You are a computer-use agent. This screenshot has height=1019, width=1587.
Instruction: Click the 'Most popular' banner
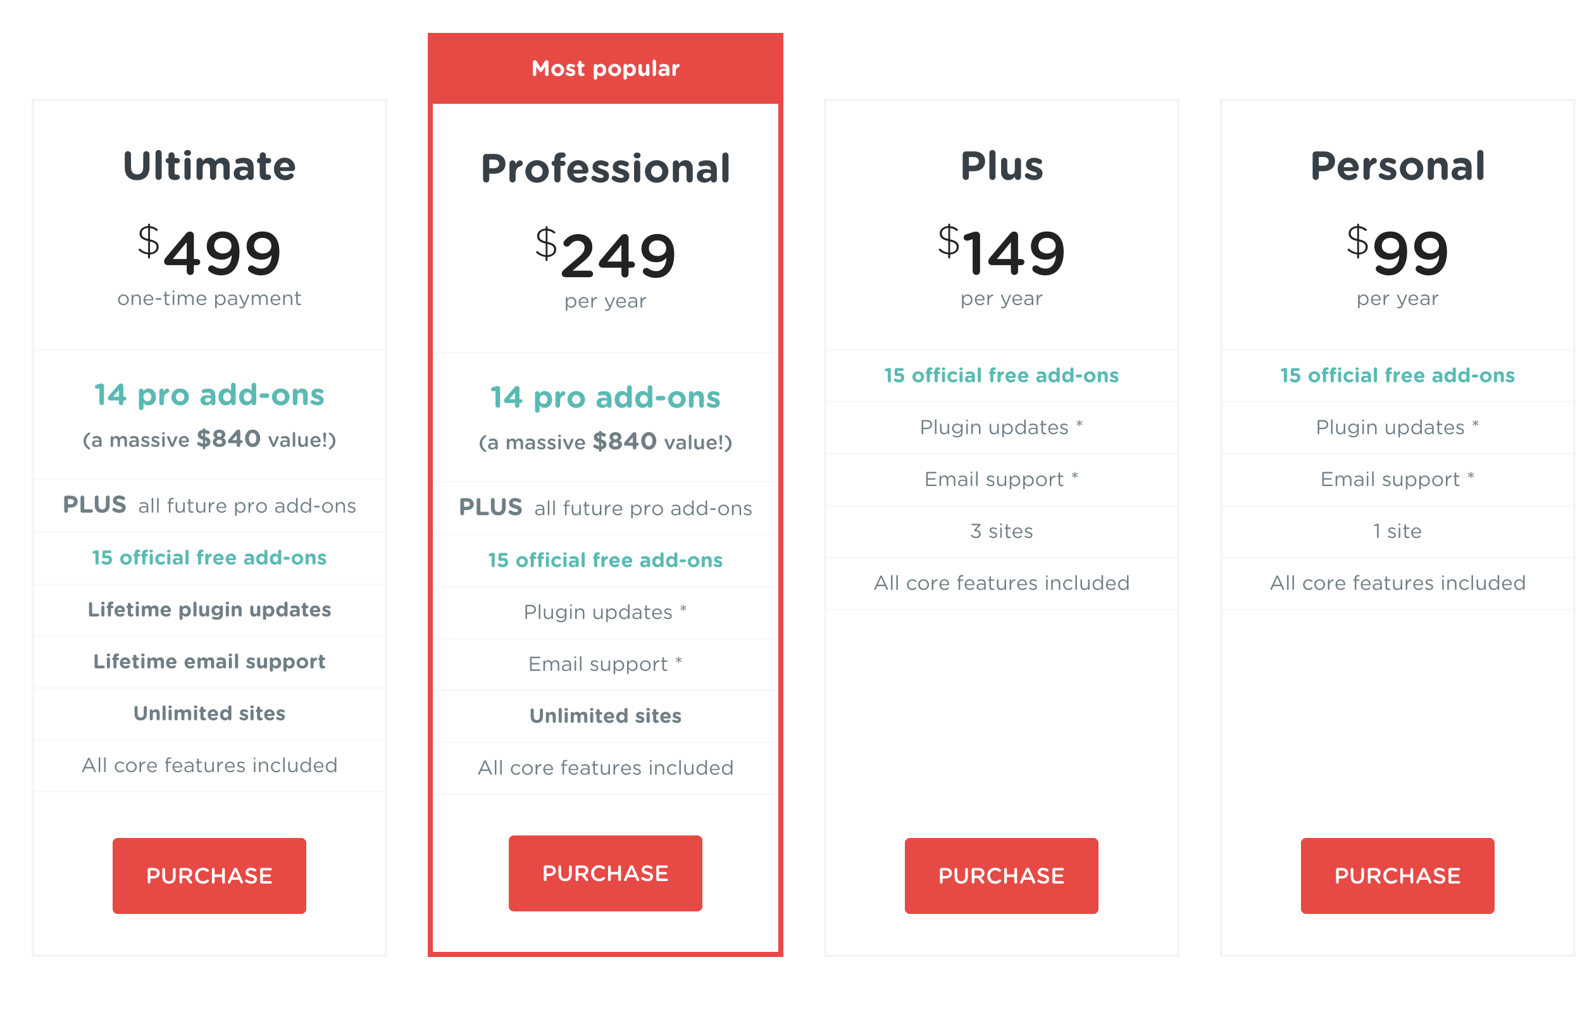pos(606,69)
